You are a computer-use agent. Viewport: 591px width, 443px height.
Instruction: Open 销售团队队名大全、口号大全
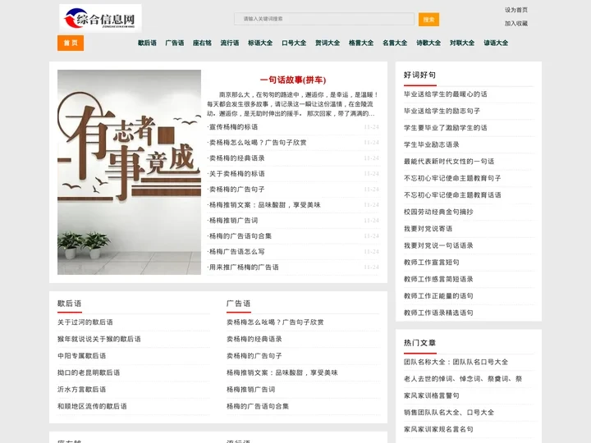(449, 413)
